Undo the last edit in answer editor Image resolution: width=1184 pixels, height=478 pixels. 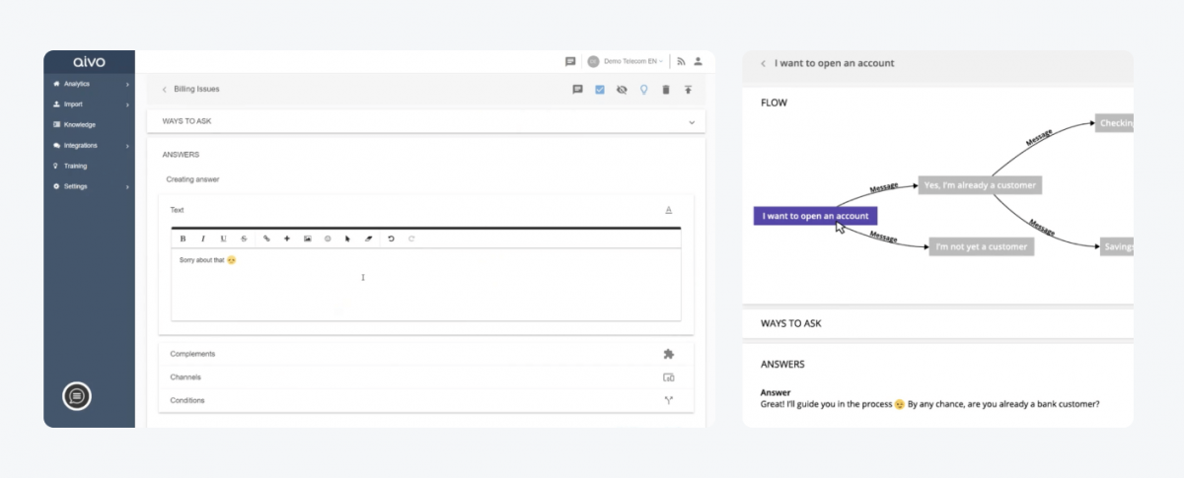[x=391, y=239]
